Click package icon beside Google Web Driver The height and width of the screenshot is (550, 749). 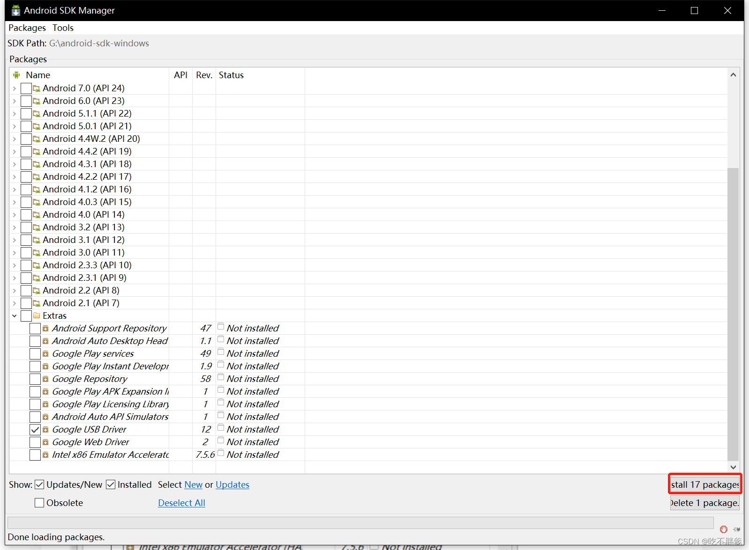click(45, 442)
